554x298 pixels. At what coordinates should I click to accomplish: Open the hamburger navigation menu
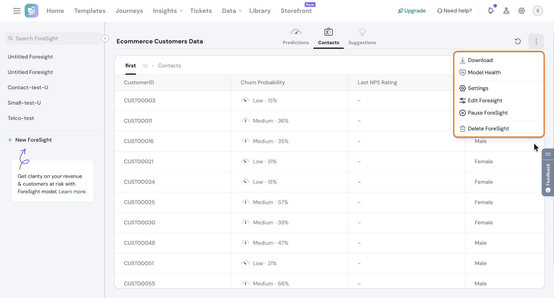click(17, 11)
